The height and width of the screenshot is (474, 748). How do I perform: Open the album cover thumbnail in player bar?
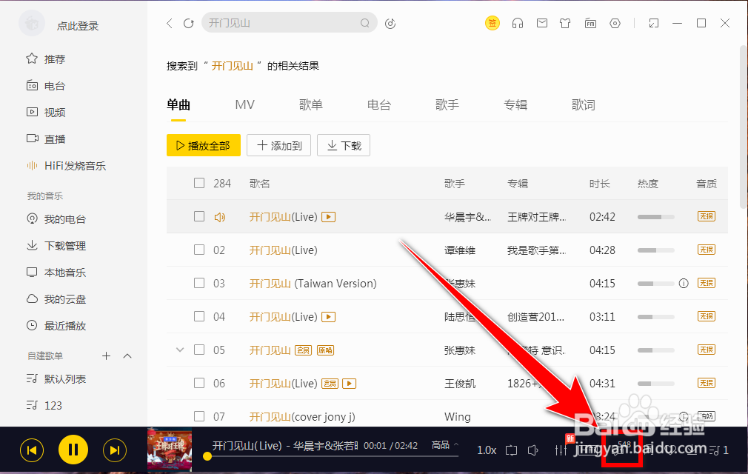point(170,450)
